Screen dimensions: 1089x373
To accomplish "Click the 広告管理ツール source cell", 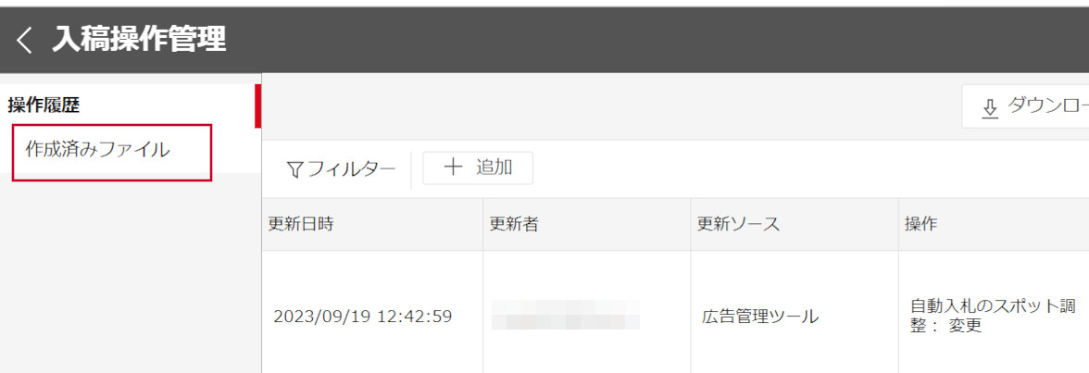I will coord(759,317).
